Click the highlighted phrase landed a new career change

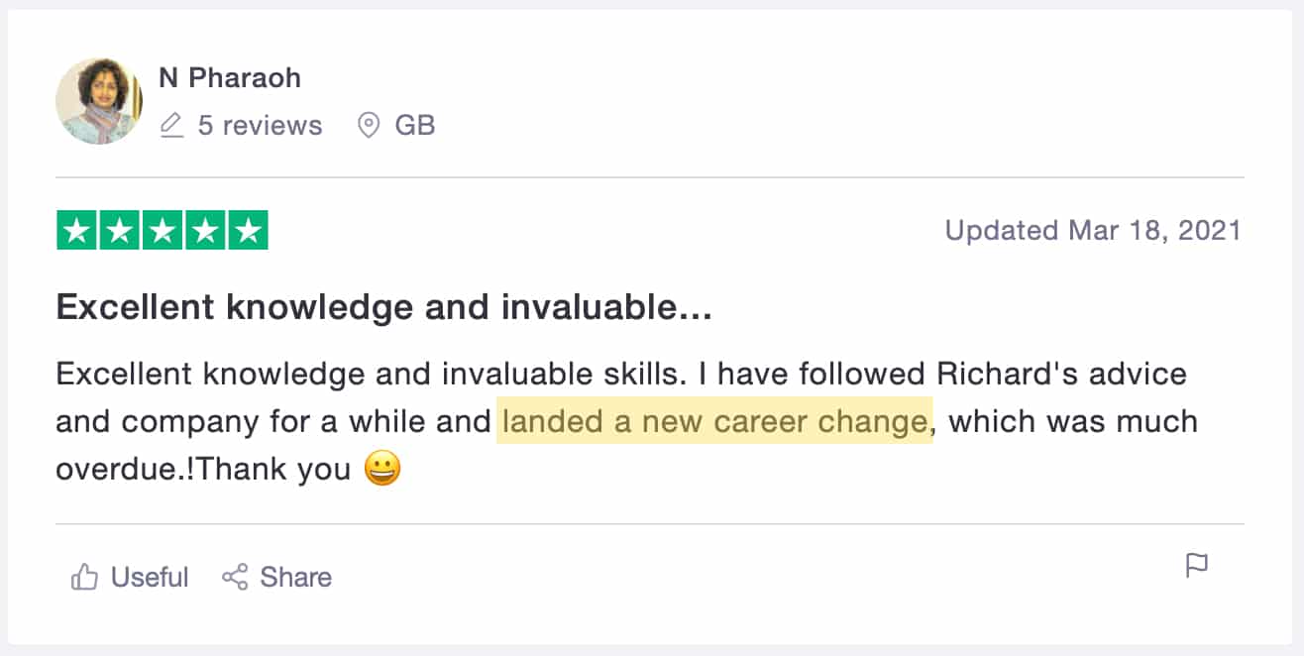click(x=714, y=421)
